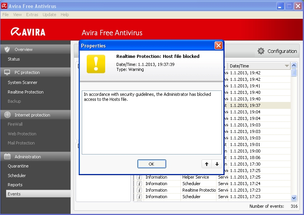The width and height of the screenshot is (304, 215).
Task: Go to Status in sidebar
Action: [x=14, y=59]
